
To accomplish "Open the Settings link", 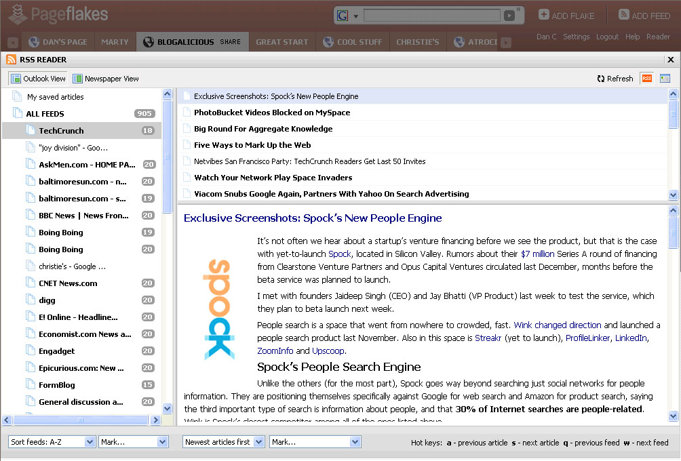I will click(576, 37).
